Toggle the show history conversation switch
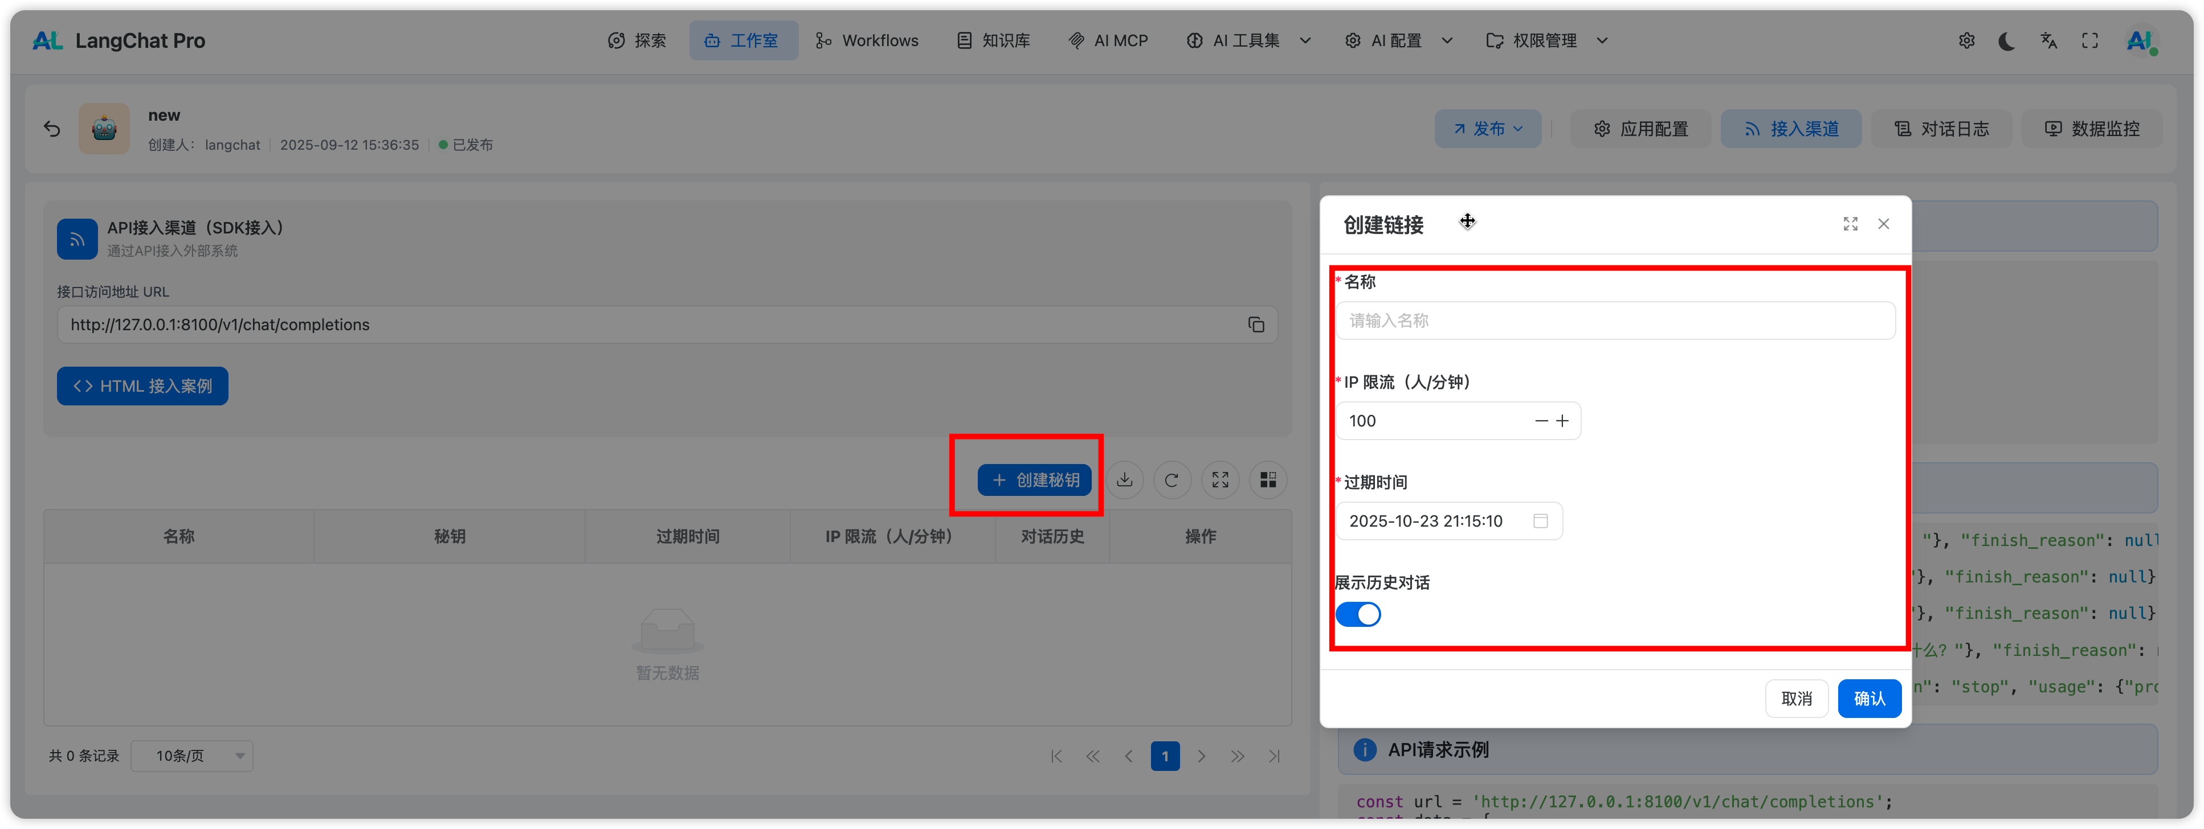2204x829 pixels. tap(1358, 614)
